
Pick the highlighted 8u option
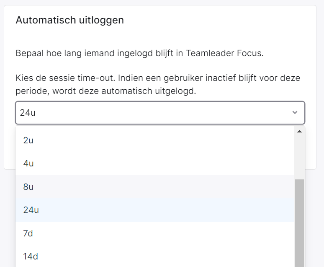click(155, 187)
